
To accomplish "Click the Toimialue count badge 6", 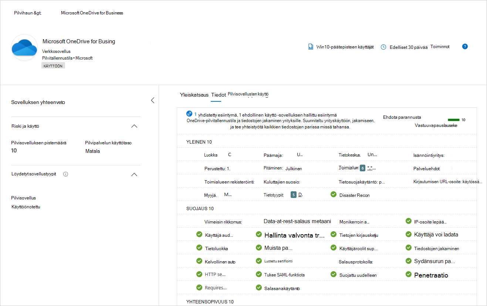I will click(363, 168).
